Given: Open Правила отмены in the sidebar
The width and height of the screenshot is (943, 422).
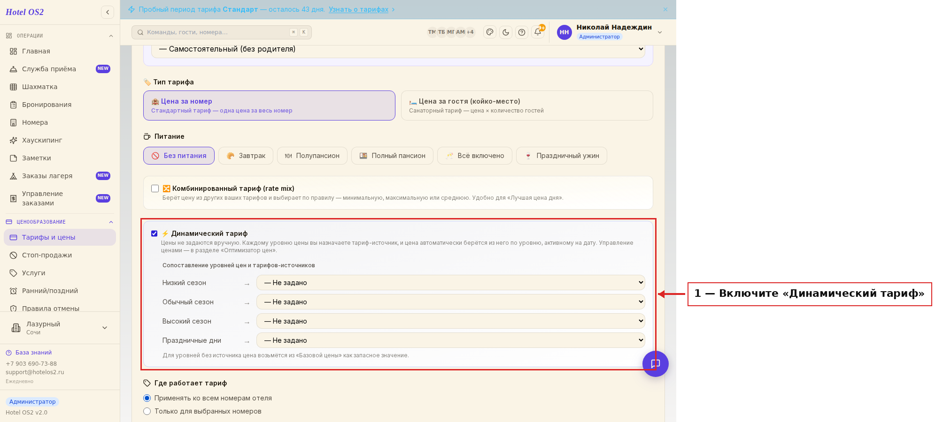Looking at the screenshot, I should (x=60, y=307).
